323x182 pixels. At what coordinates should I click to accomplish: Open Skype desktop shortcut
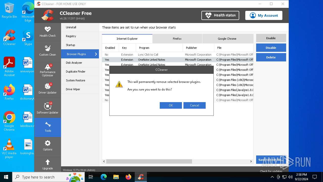pyautogui.click(x=28, y=37)
